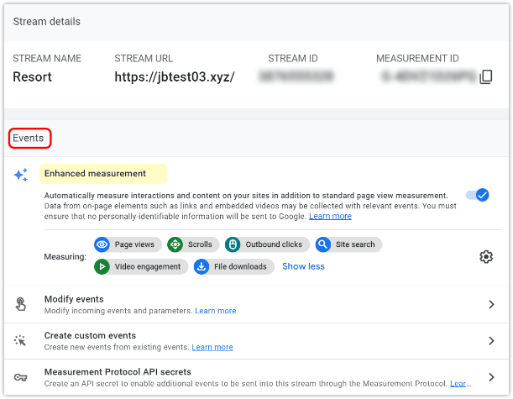Select the Video engagement chip

139,266
